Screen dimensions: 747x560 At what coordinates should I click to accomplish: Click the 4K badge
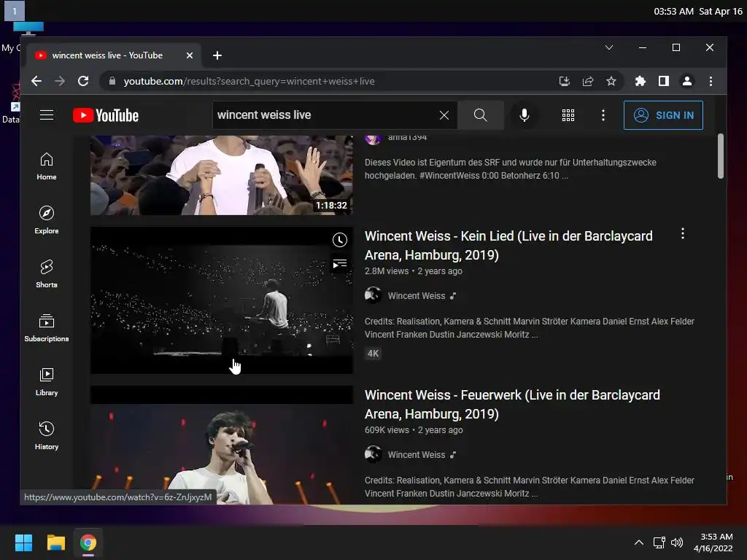click(x=373, y=354)
